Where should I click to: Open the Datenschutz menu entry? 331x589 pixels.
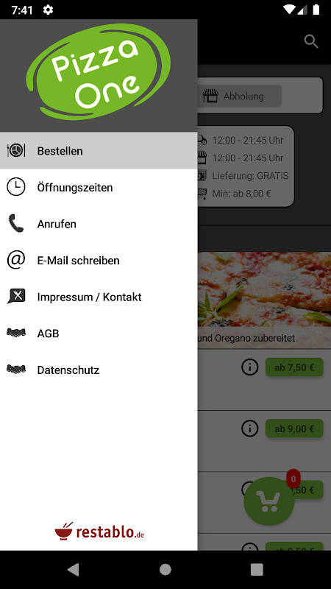click(99, 370)
